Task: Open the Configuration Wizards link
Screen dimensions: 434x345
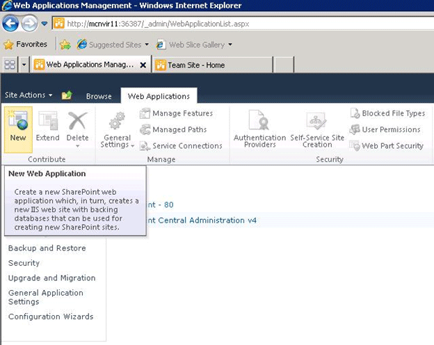Action: tap(51, 316)
